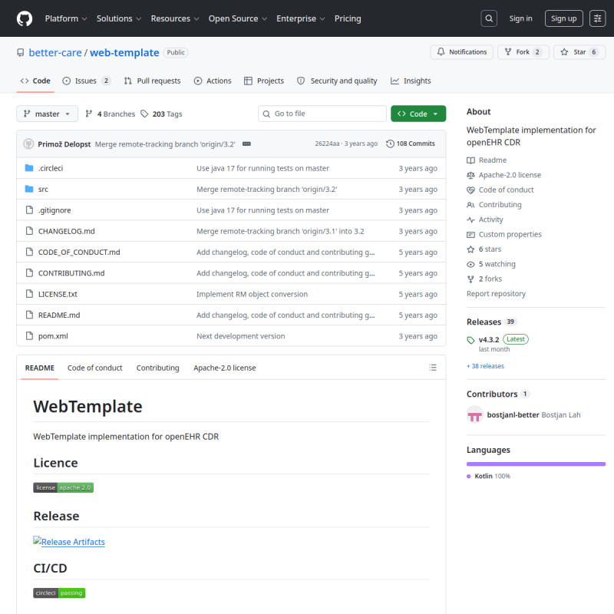Select the Contributing README tab
614x614 pixels.
coord(158,368)
